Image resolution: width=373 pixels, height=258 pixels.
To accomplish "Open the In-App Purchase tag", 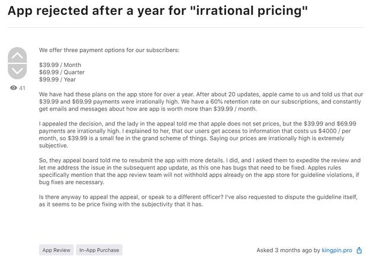I will coord(99,250).
